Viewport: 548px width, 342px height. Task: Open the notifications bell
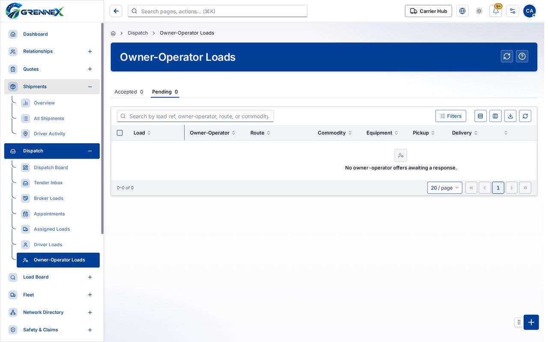tap(496, 11)
